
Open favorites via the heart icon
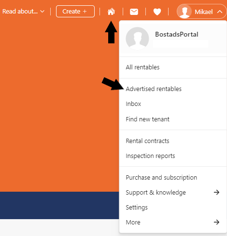pos(157,12)
